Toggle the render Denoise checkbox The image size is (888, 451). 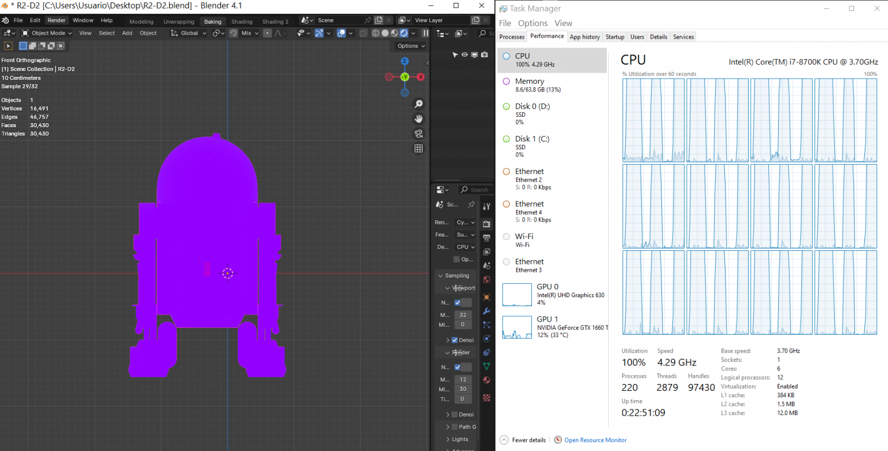click(454, 415)
